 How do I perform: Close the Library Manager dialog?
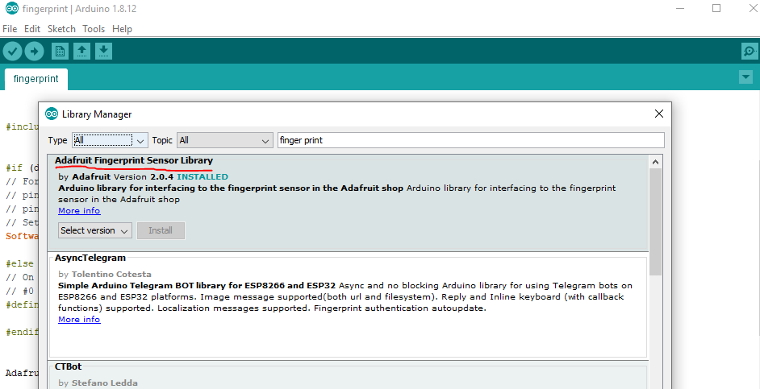coord(658,114)
